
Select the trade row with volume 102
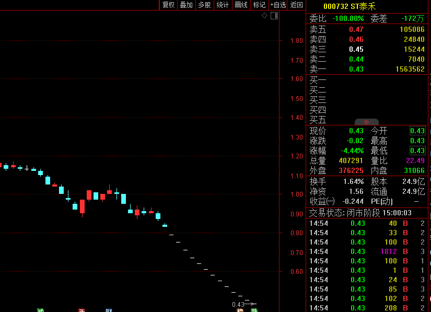pos(367,298)
